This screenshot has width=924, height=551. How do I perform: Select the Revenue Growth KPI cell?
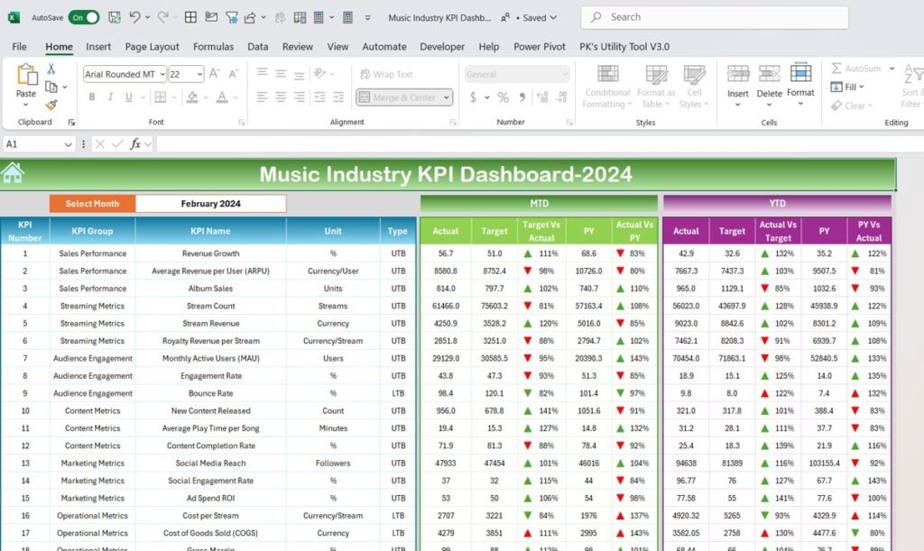[210, 253]
